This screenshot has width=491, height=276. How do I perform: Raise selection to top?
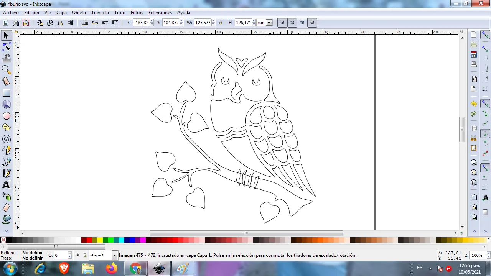115,23
